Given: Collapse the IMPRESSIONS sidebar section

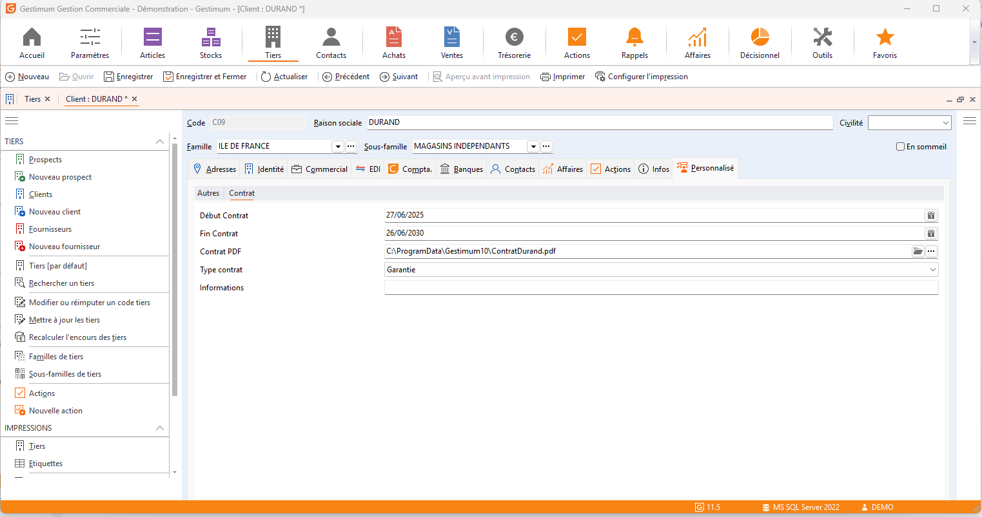Looking at the screenshot, I should [x=160, y=428].
